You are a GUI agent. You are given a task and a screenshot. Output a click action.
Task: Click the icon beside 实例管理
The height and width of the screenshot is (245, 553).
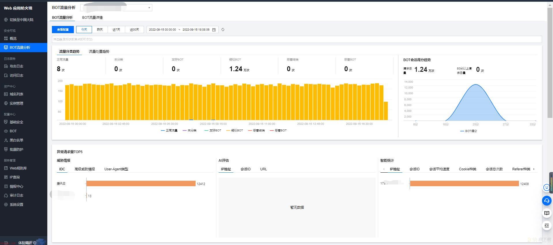[6, 103]
